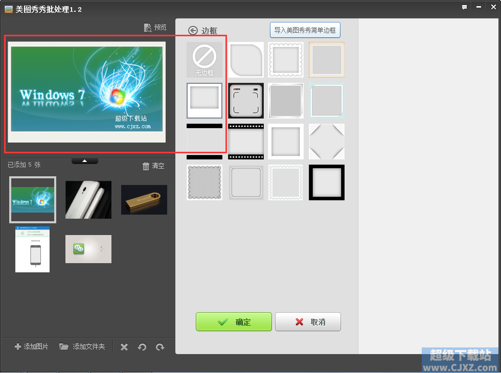Click 导入美图秀秀简单边框 button
The image size is (501, 373).
[305, 30]
